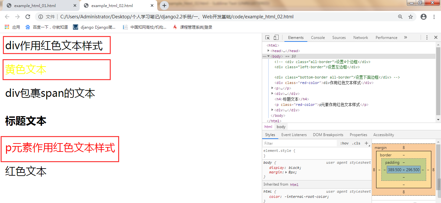Expand the last div node before closing body
Image resolution: width=441 pixels, height=203 pixels.
click(273, 110)
